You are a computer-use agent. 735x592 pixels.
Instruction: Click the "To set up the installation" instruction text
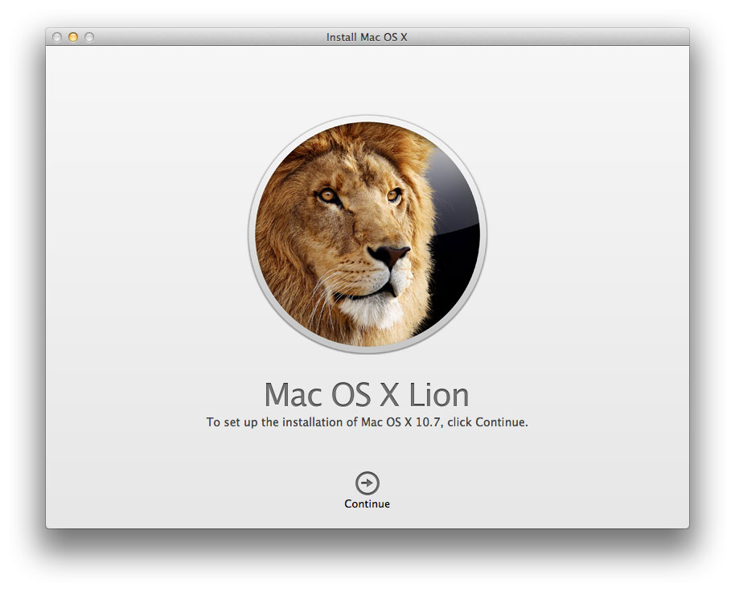tap(367, 422)
